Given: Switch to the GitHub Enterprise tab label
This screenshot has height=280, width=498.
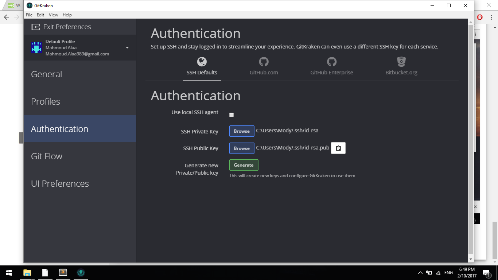Looking at the screenshot, I should (331, 73).
